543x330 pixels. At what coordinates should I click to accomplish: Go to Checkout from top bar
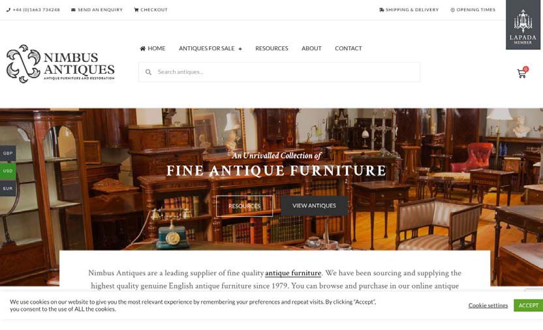tap(151, 10)
